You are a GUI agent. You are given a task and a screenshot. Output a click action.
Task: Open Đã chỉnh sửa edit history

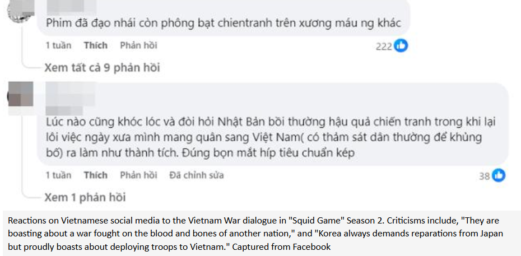point(197,175)
